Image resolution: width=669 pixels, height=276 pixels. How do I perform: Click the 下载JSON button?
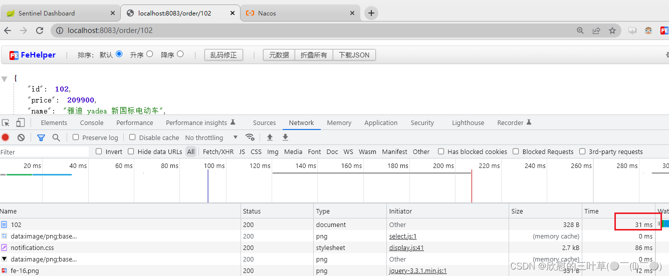point(354,55)
